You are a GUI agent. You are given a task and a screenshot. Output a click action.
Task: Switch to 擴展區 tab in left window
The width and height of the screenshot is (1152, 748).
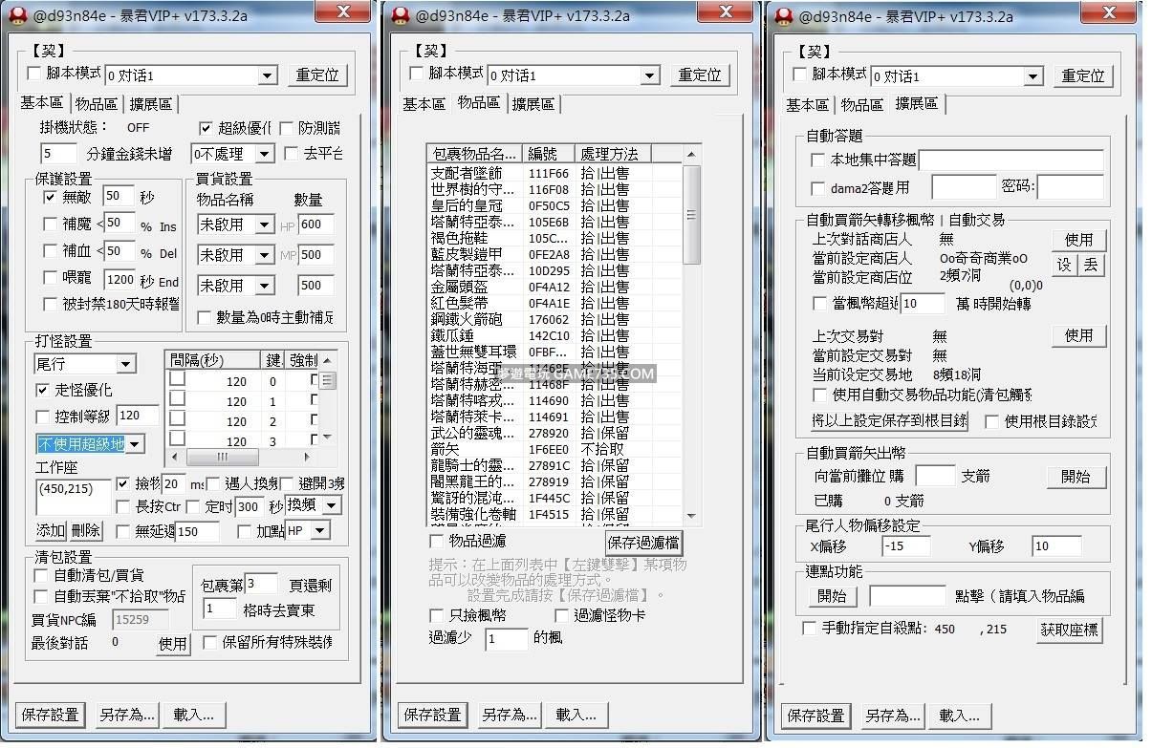[x=151, y=104]
